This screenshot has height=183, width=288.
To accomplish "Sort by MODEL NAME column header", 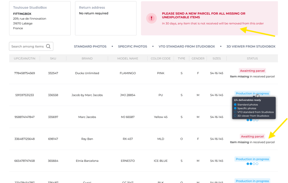I will (x=128, y=58).
